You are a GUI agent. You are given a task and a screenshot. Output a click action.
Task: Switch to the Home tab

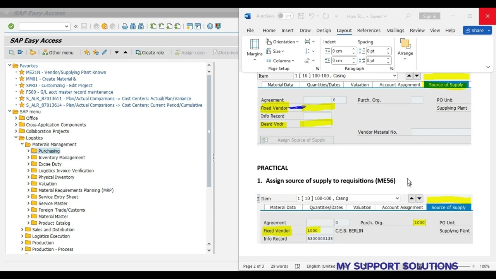click(x=269, y=30)
